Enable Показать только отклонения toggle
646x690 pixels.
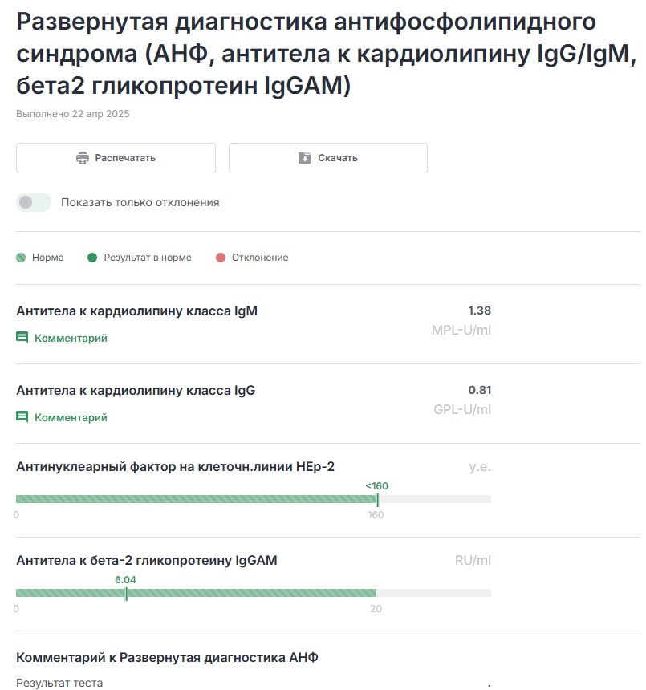32,202
